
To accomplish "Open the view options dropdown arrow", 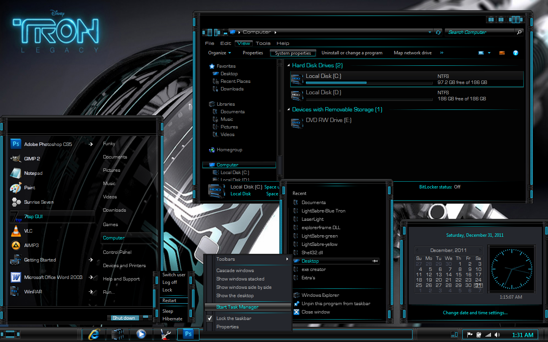I will (489, 53).
